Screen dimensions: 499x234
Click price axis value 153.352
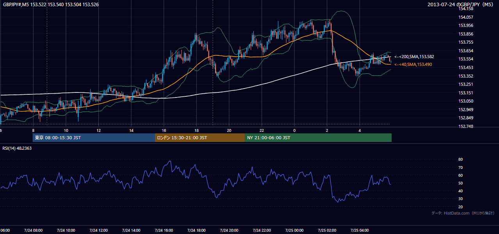pyautogui.click(x=466, y=76)
